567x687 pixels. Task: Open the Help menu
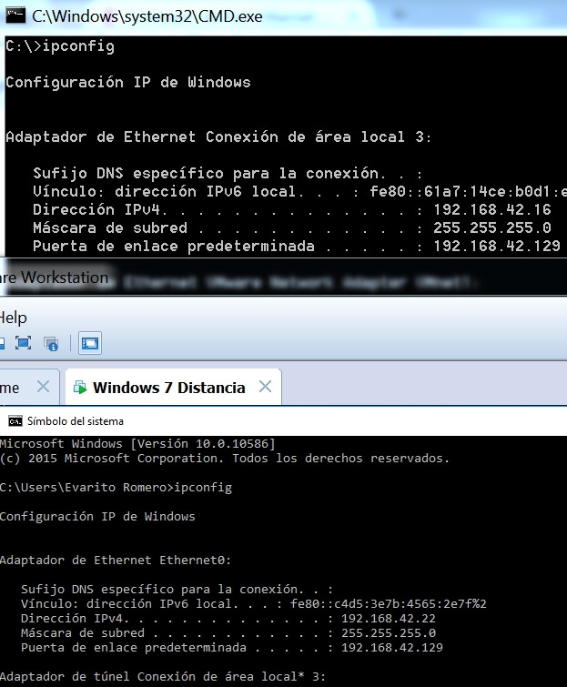[13, 318]
